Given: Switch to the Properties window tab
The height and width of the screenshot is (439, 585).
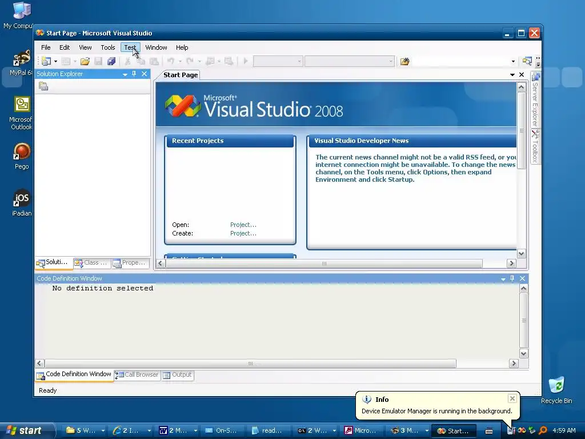Looking at the screenshot, I should pyautogui.click(x=130, y=263).
